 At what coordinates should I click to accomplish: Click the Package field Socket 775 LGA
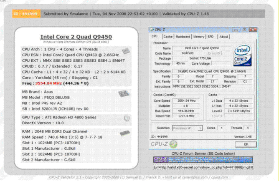coord(202,58)
